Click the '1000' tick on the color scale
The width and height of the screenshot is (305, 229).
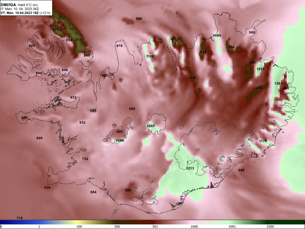194,227
